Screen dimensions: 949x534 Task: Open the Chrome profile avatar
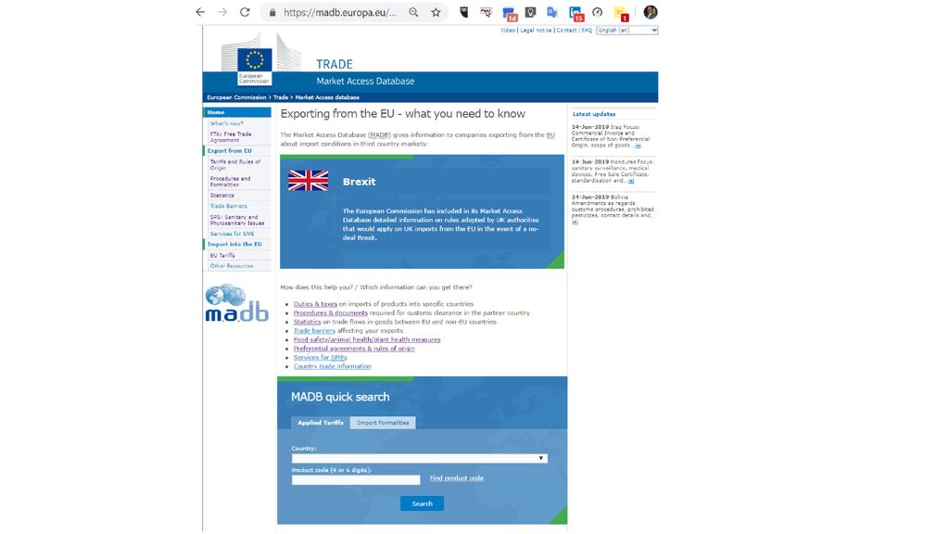[x=651, y=12]
